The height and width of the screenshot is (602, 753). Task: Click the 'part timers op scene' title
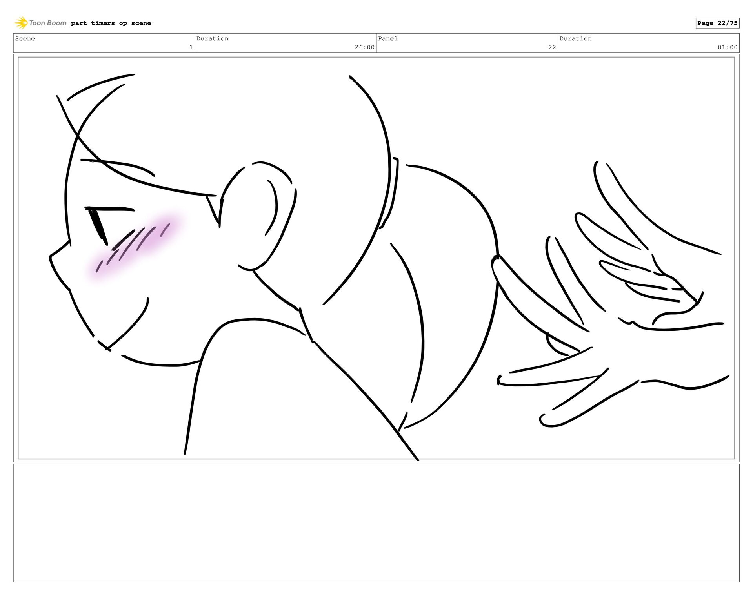click(x=111, y=23)
